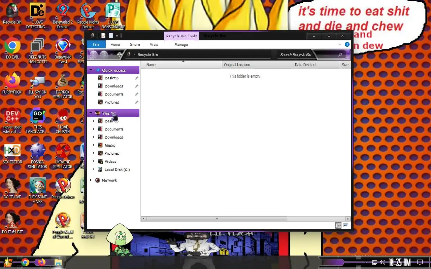Launch the BOSNIA SIMULATOR mine icon

pyautogui.click(x=37, y=156)
